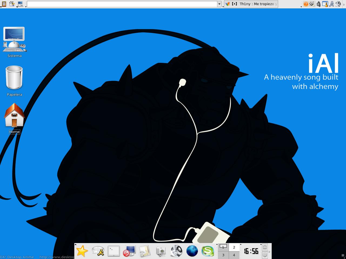Expand the top panel command field dropdown
This screenshot has width=346, height=259.
219,4
